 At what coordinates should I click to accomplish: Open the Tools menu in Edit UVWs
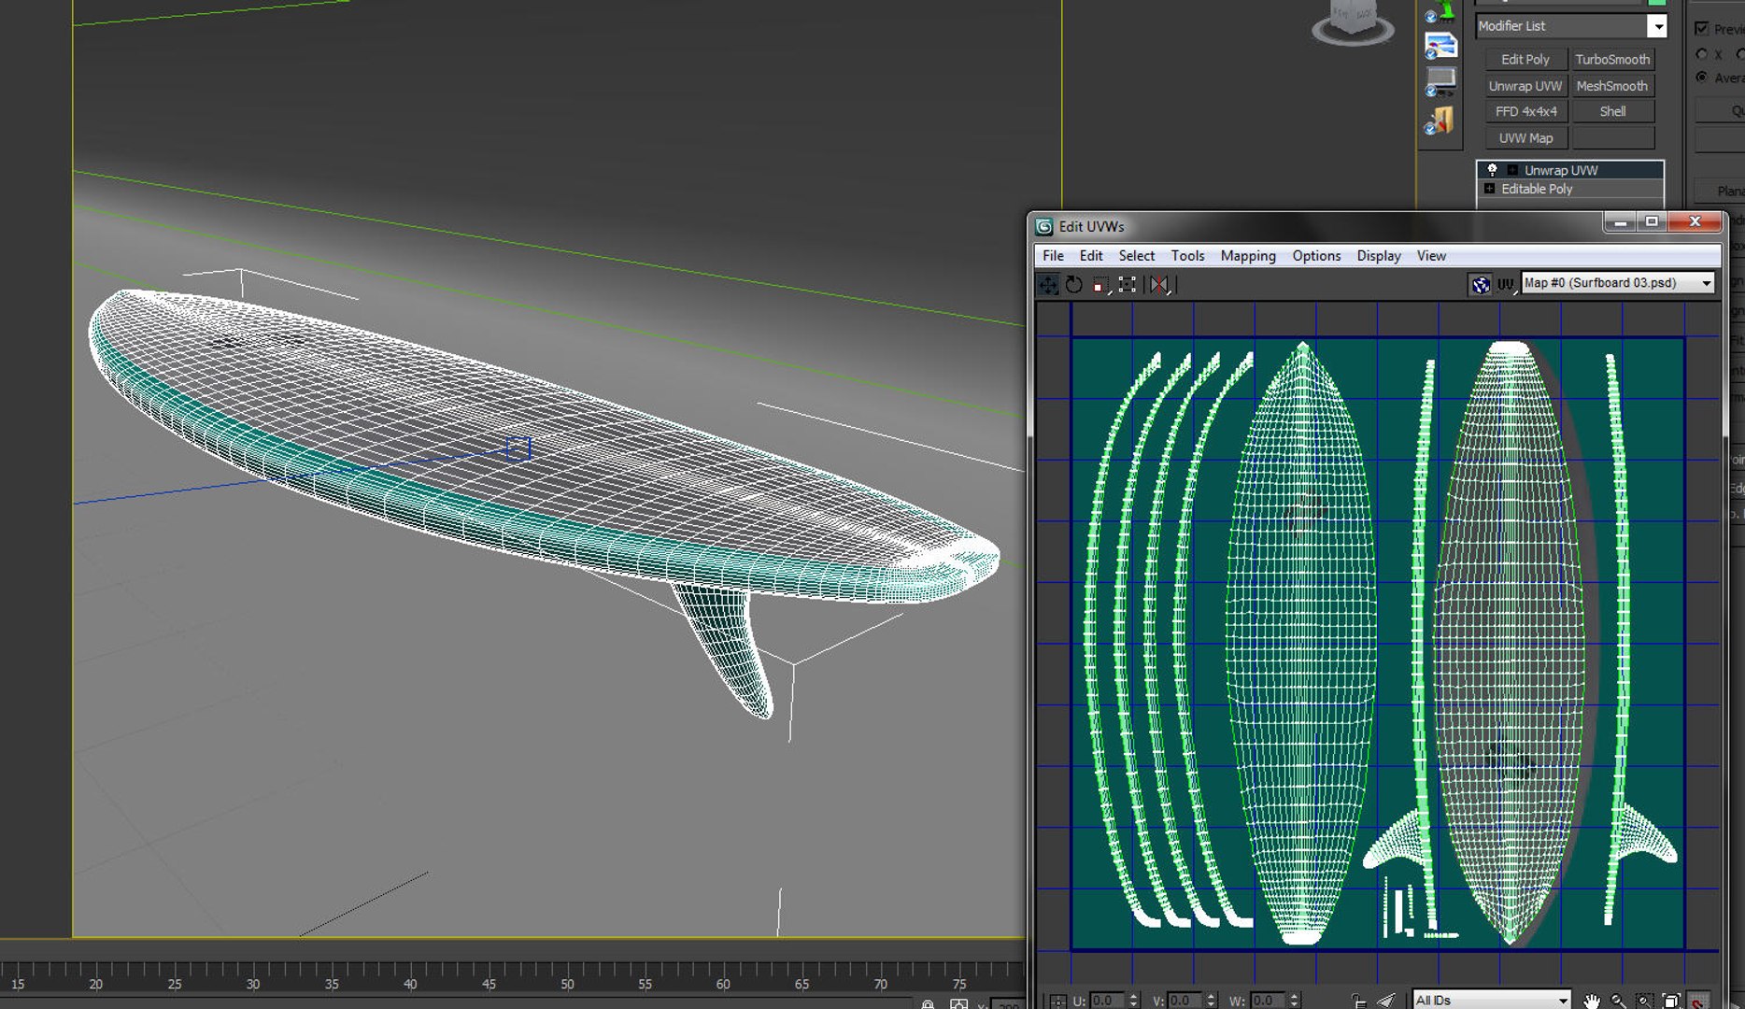pos(1187,256)
